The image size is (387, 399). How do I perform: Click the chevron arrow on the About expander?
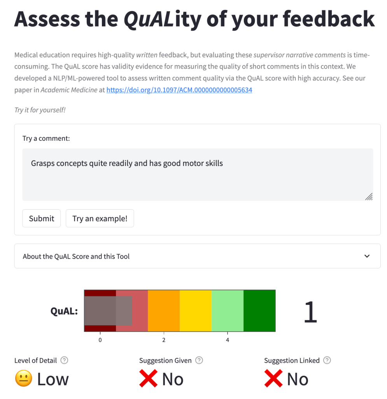pyautogui.click(x=367, y=256)
